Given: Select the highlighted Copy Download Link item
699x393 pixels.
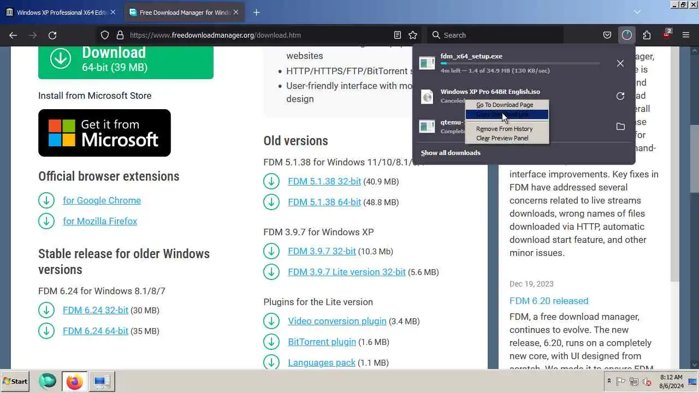Looking at the screenshot, I should (x=507, y=115).
